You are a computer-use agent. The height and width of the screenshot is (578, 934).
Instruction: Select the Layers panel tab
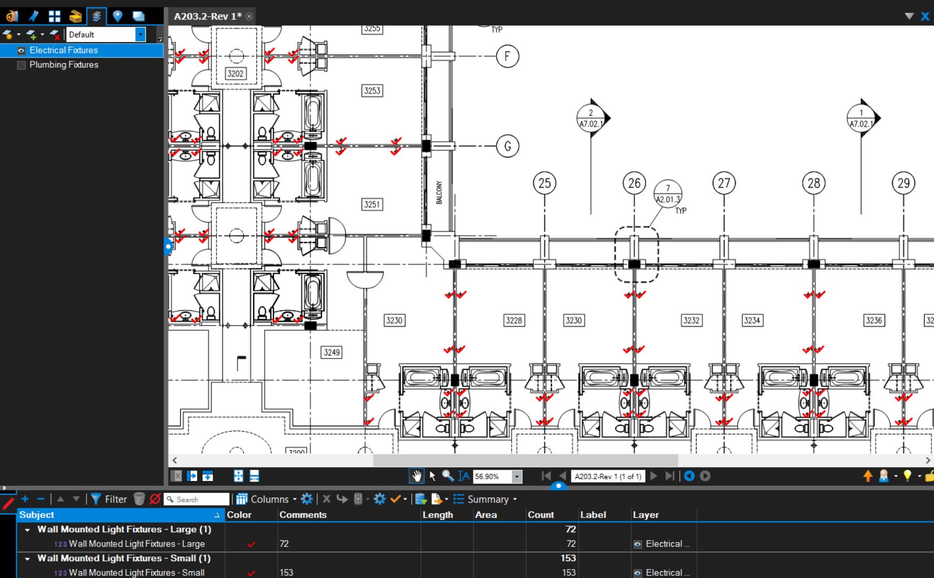click(x=97, y=16)
